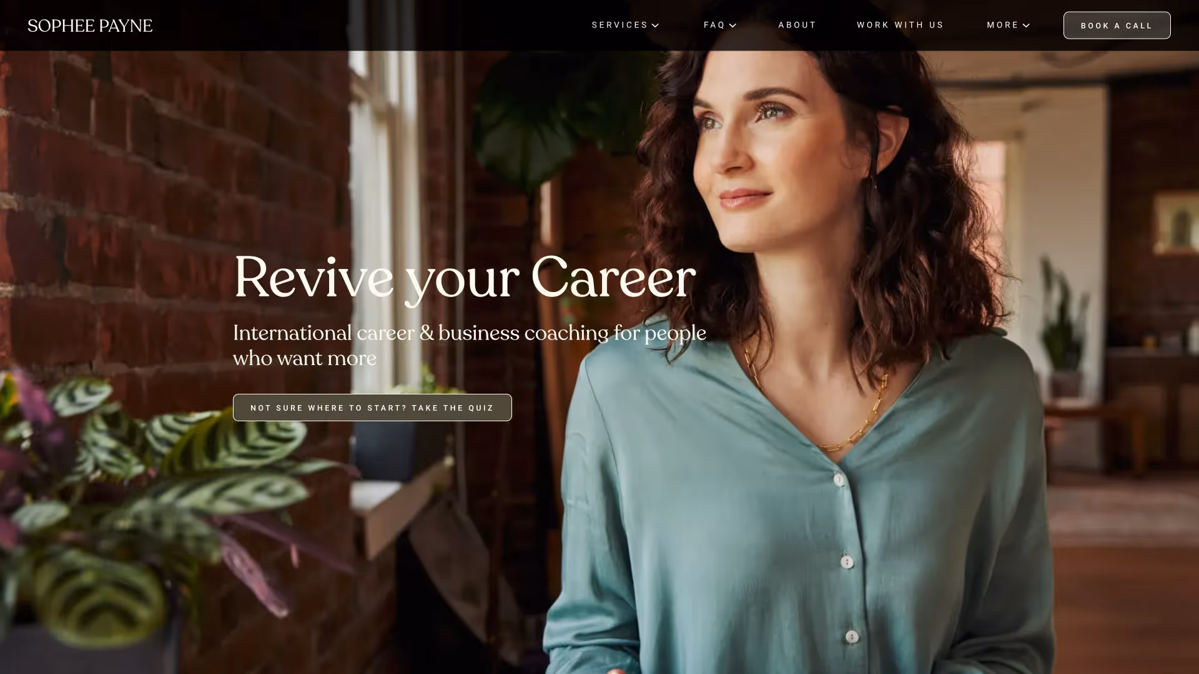Click the international career coaching subheading
The width and height of the screenshot is (1199, 674).
tap(470, 345)
